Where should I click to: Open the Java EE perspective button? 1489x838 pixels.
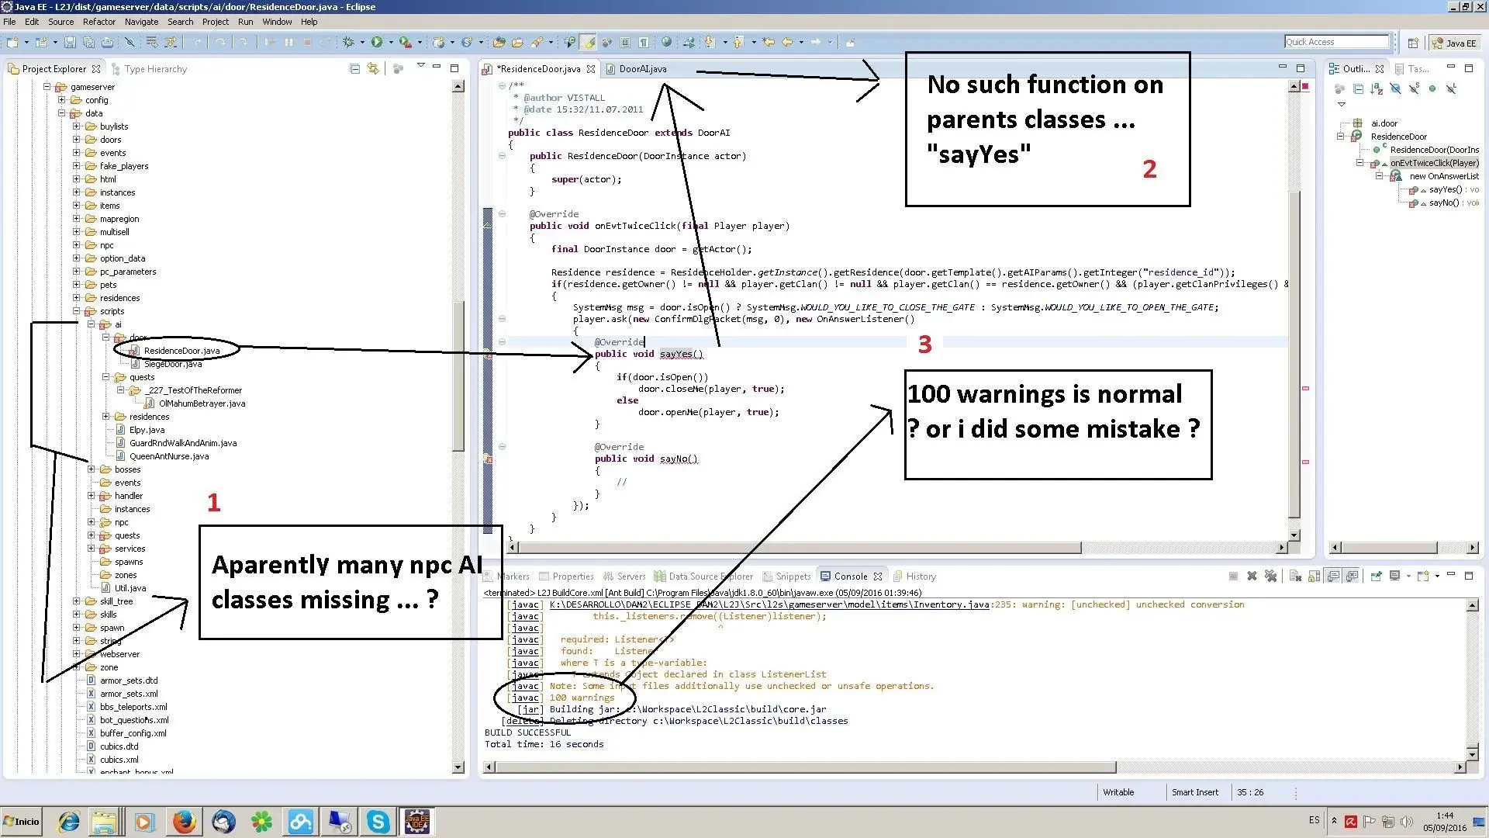tap(1454, 43)
